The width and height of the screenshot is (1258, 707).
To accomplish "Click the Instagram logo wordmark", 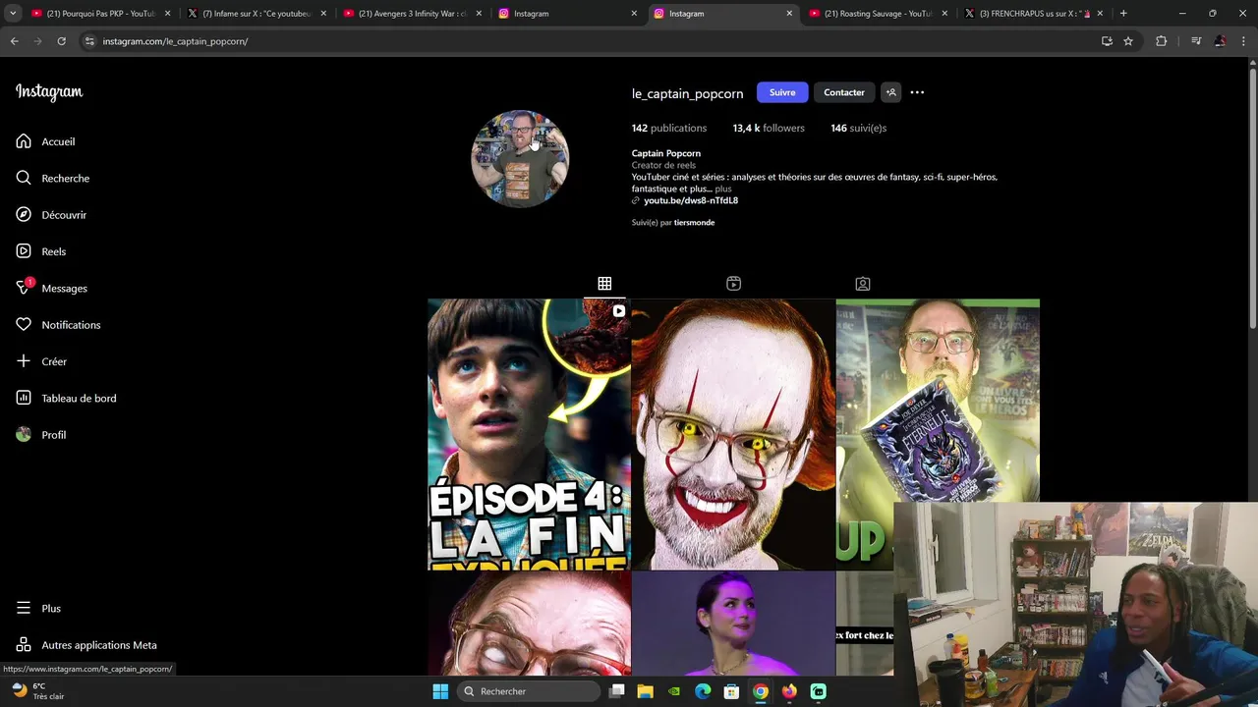I will (49, 92).
